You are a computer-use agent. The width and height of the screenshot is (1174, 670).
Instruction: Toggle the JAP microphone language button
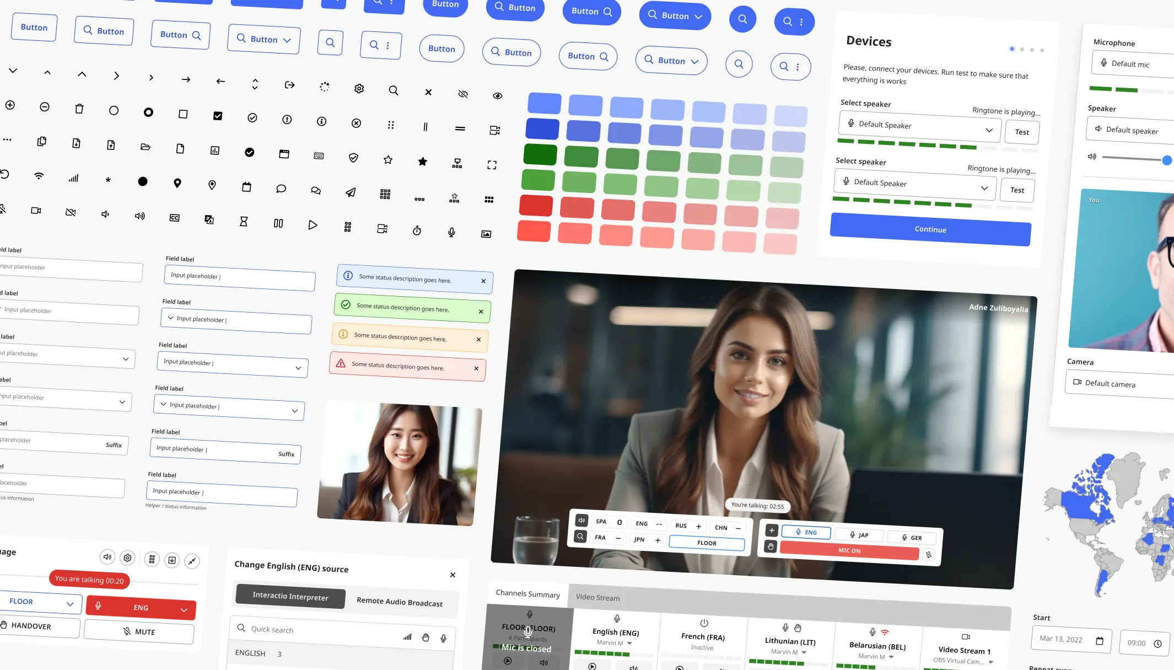click(859, 535)
